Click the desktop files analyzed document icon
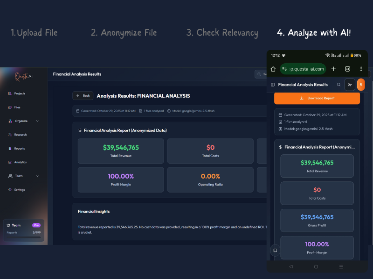This screenshot has height=279, width=373. [141, 111]
